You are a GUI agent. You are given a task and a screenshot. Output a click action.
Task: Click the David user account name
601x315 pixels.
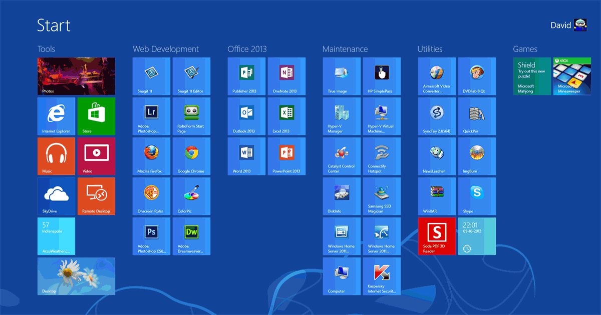point(561,25)
